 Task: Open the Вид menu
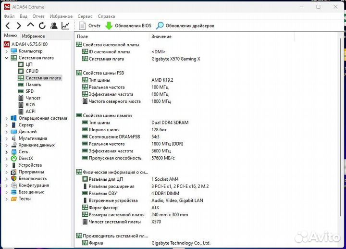point(24,16)
